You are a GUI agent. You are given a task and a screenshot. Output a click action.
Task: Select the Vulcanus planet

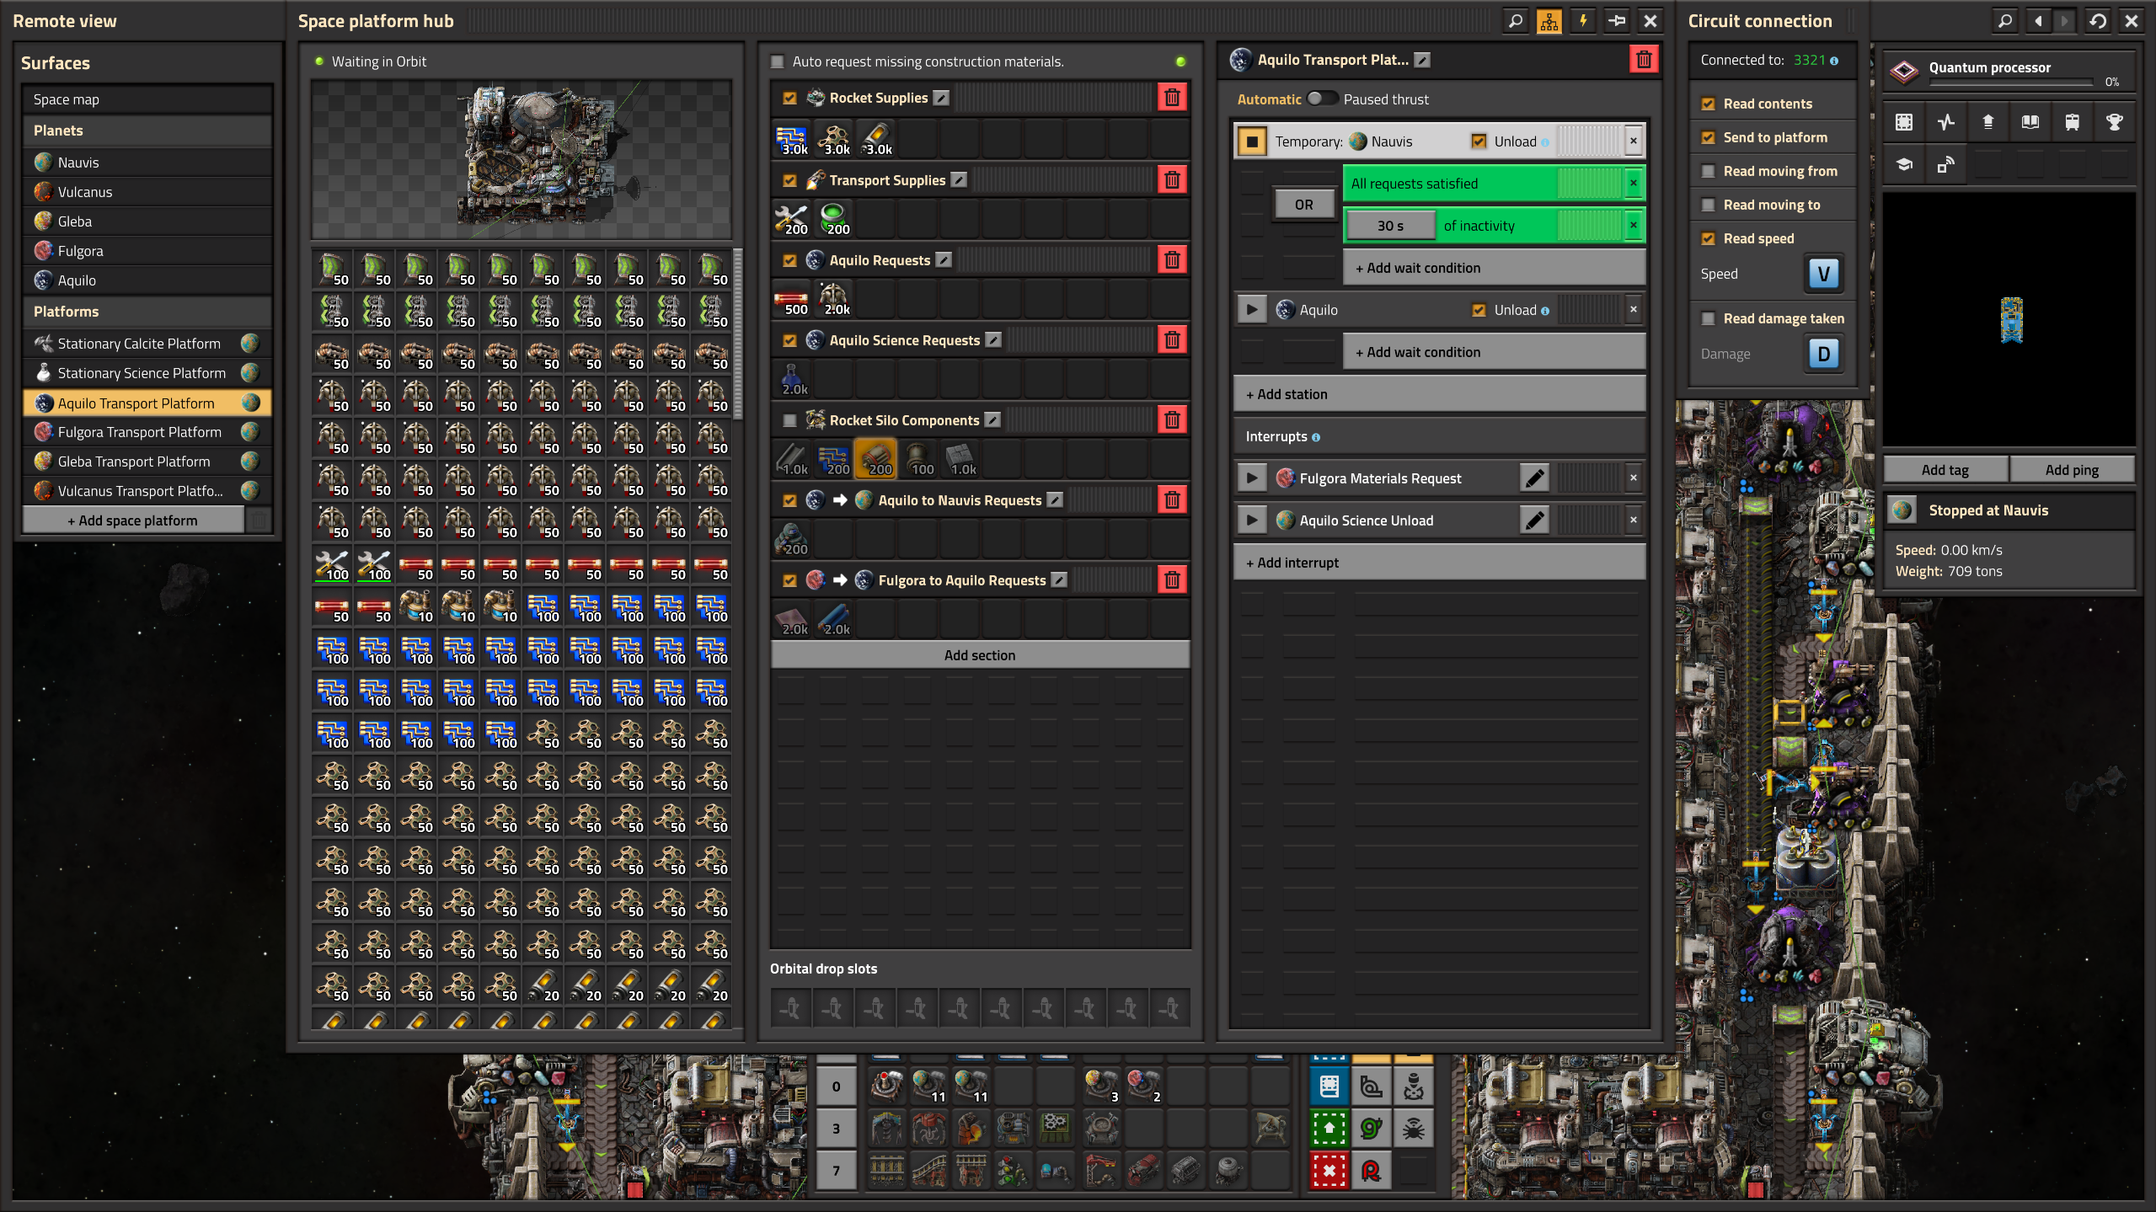pos(147,191)
